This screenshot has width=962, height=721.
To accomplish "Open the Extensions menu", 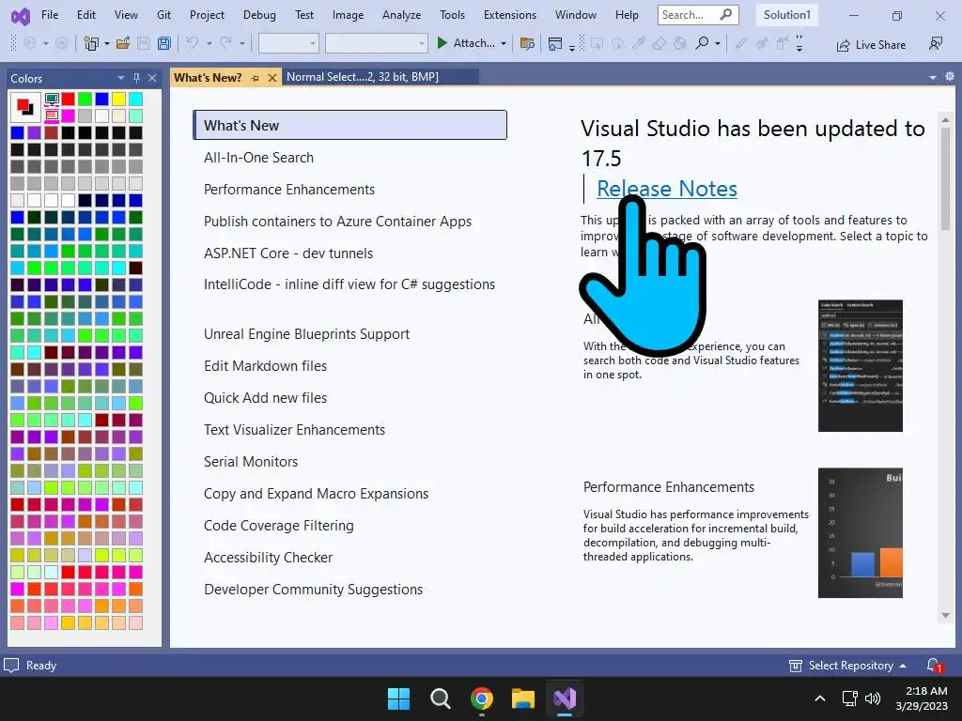I will coord(510,15).
